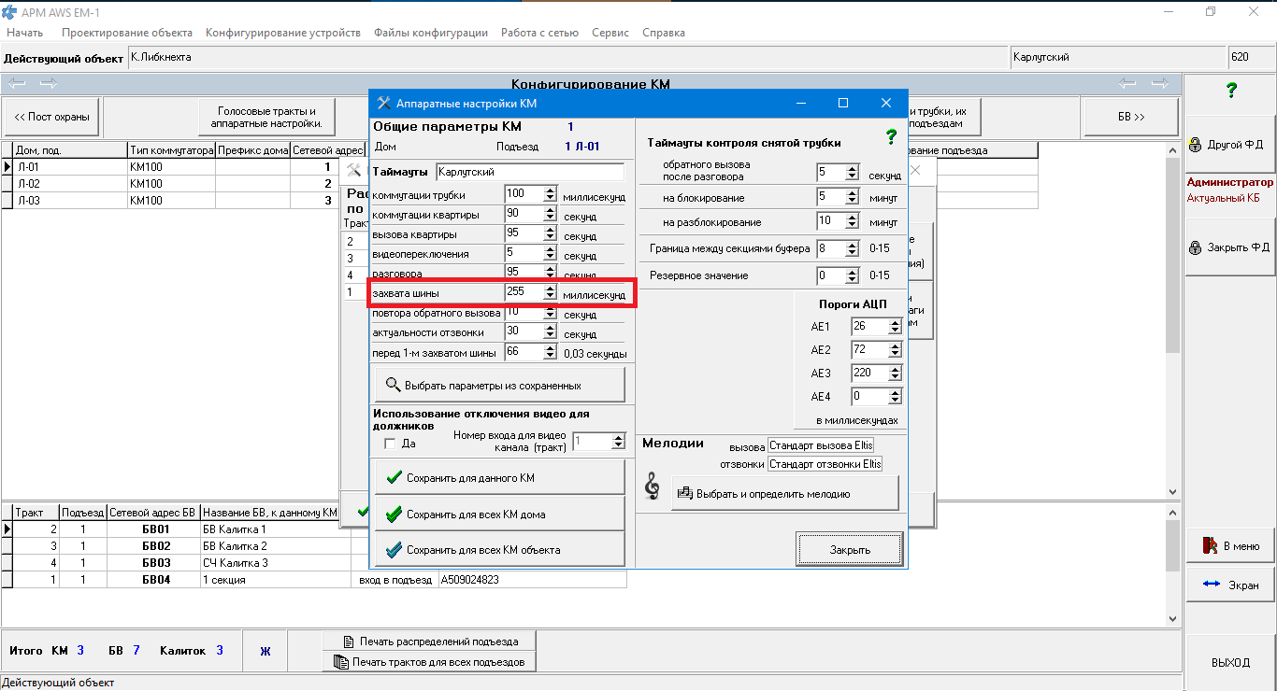The height and width of the screenshot is (691, 1277).
Task: Adjust перед 1-м захватом шины spinner
Action: [x=550, y=352]
